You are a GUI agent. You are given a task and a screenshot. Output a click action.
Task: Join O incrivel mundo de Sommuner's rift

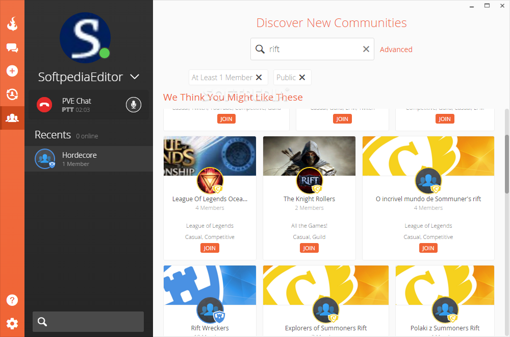[428, 248]
